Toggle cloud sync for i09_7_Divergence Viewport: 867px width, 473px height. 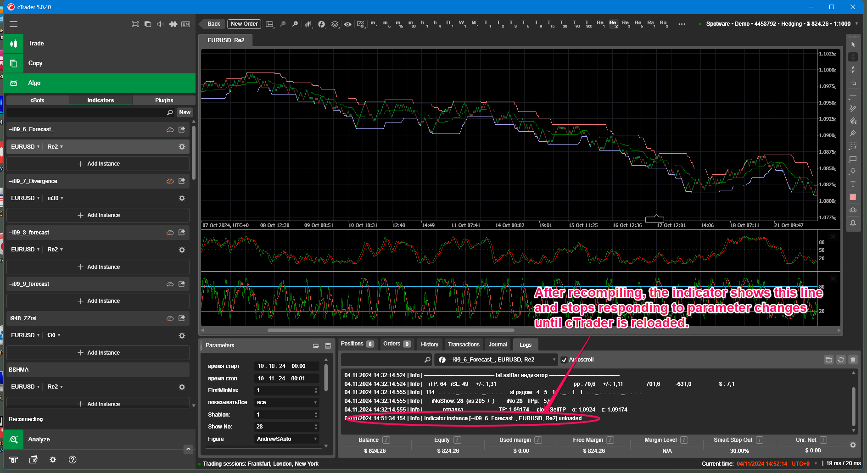click(x=170, y=181)
